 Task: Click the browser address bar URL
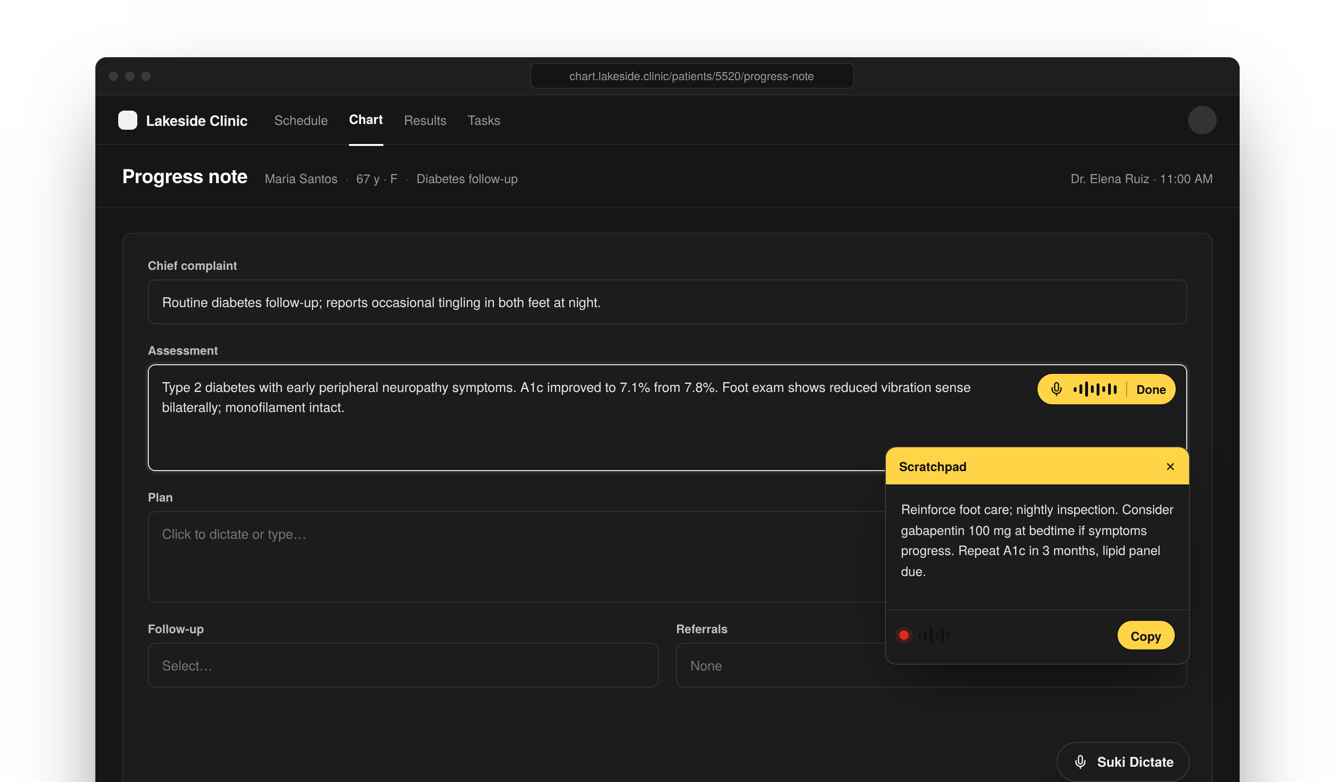[x=691, y=76]
